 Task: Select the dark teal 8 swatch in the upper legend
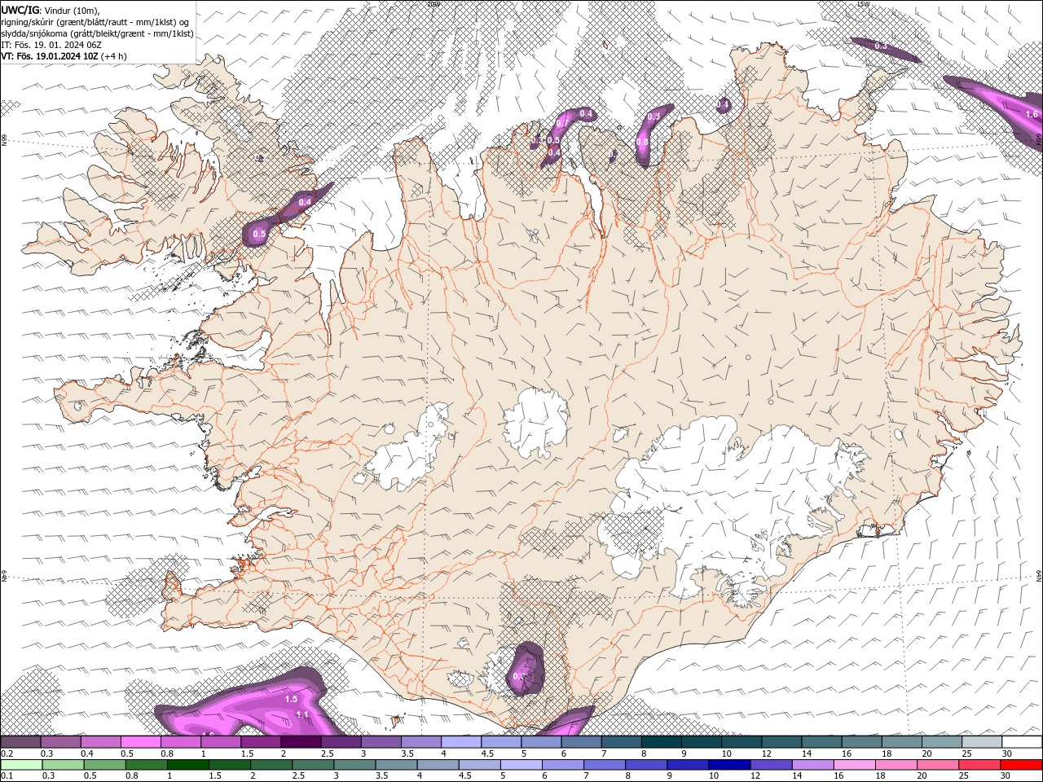[x=662, y=742]
